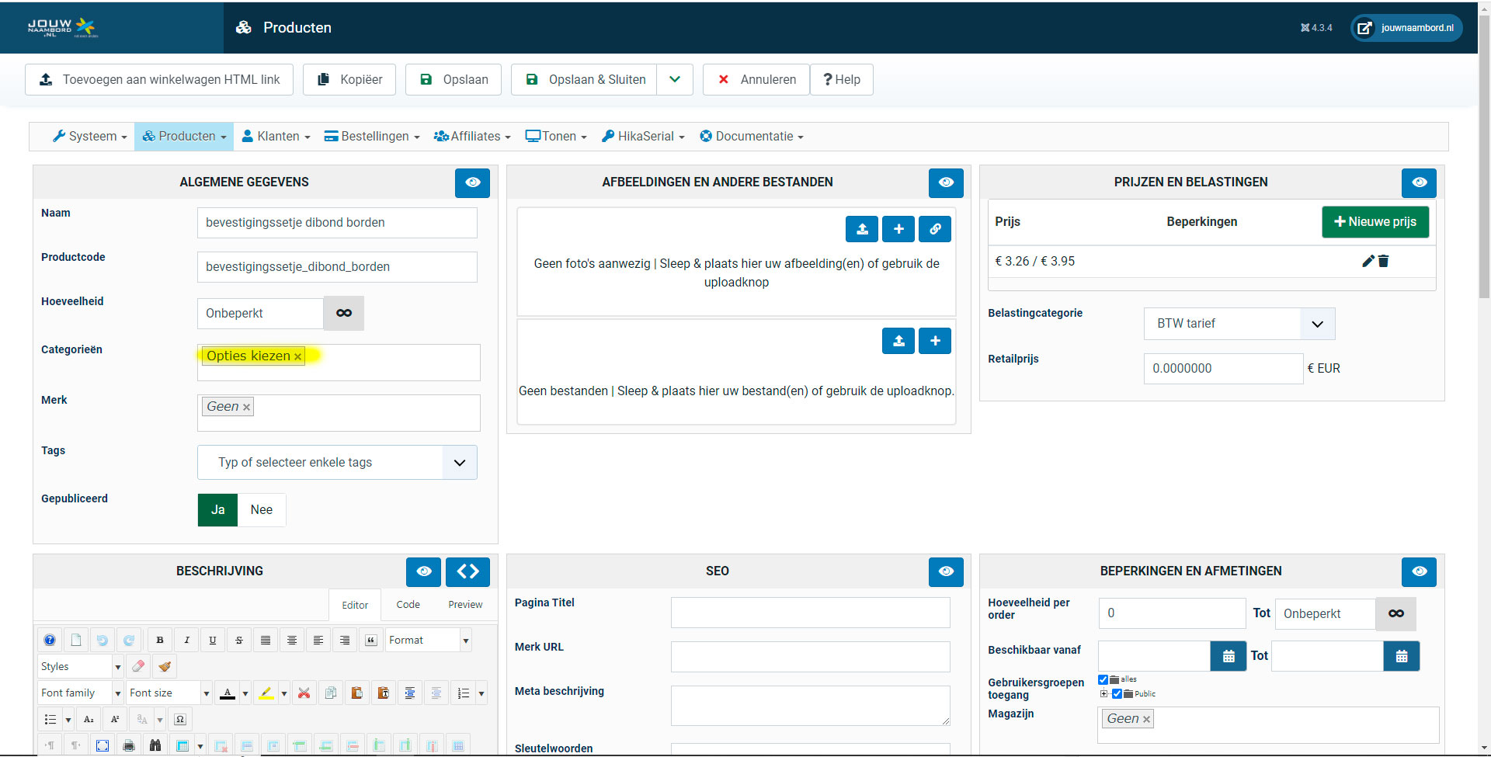The height and width of the screenshot is (757, 1491).
Task: Click the plus icon in the files area
Action: click(935, 341)
